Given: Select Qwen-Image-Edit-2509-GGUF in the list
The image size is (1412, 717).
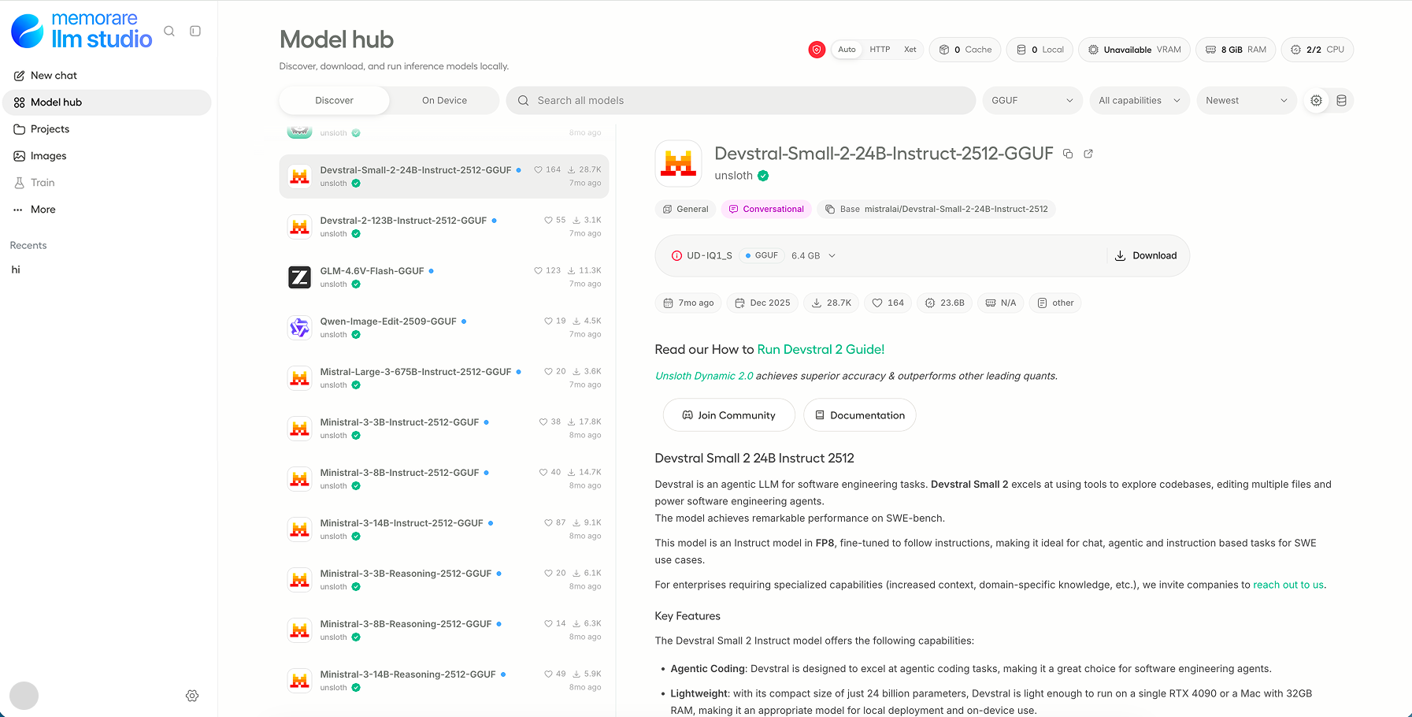Looking at the screenshot, I should (444, 328).
